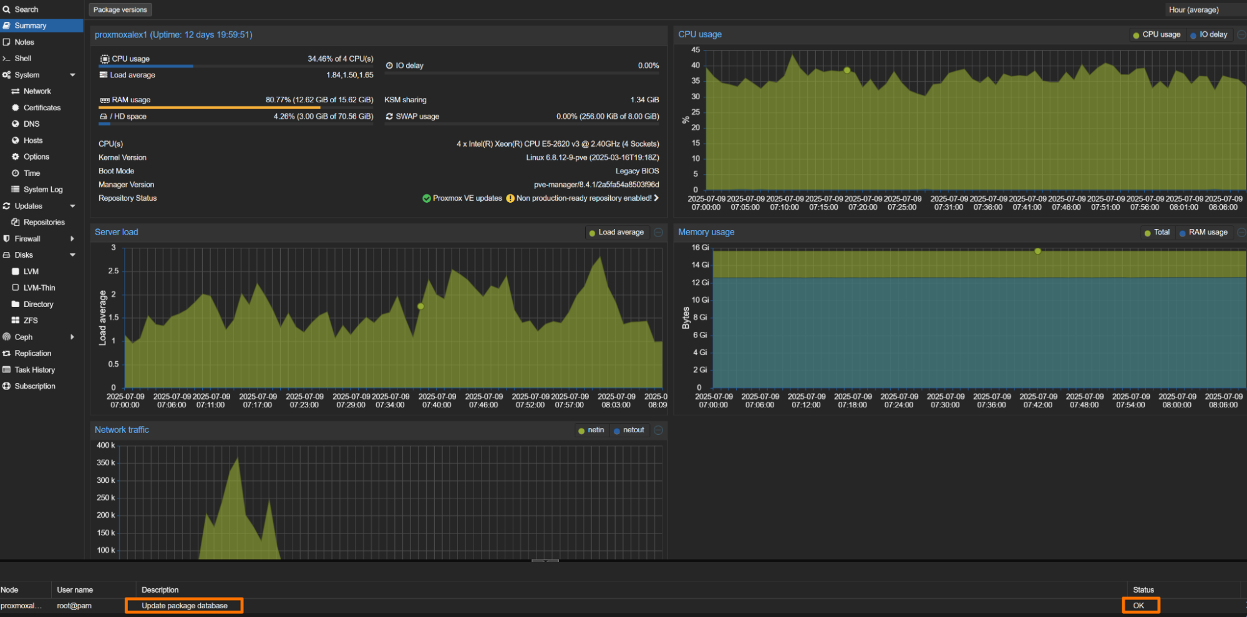Click the Package versions button
The width and height of the screenshot is (1247, 617).
(120, 10)
